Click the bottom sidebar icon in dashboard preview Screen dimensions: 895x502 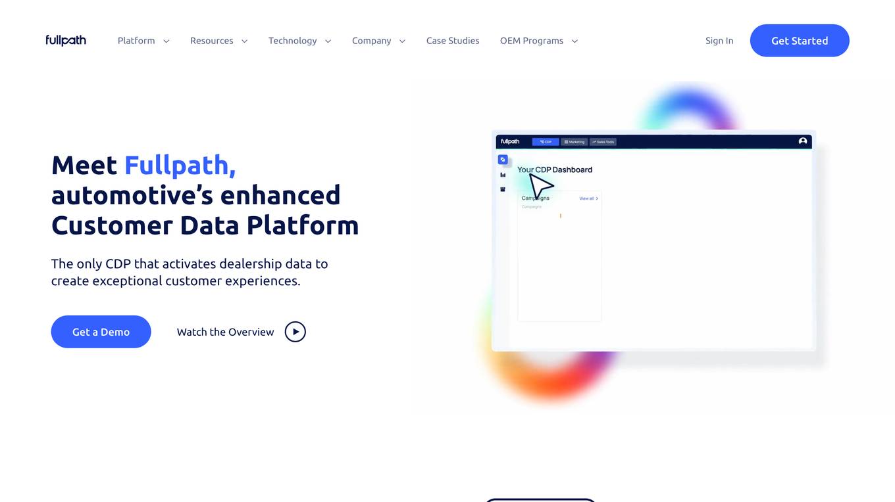click(503, 189)
